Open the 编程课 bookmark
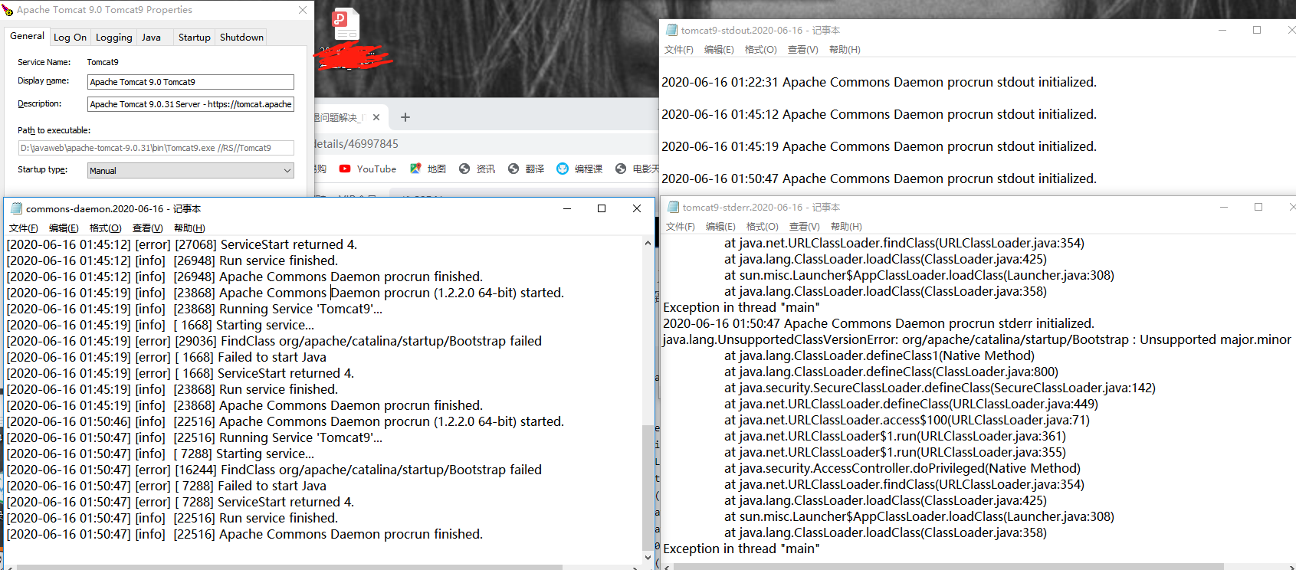 coord(579,169)
